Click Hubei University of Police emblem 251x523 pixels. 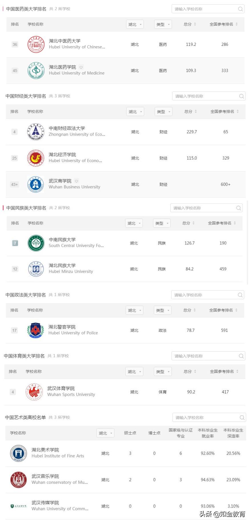coord(36,330)
